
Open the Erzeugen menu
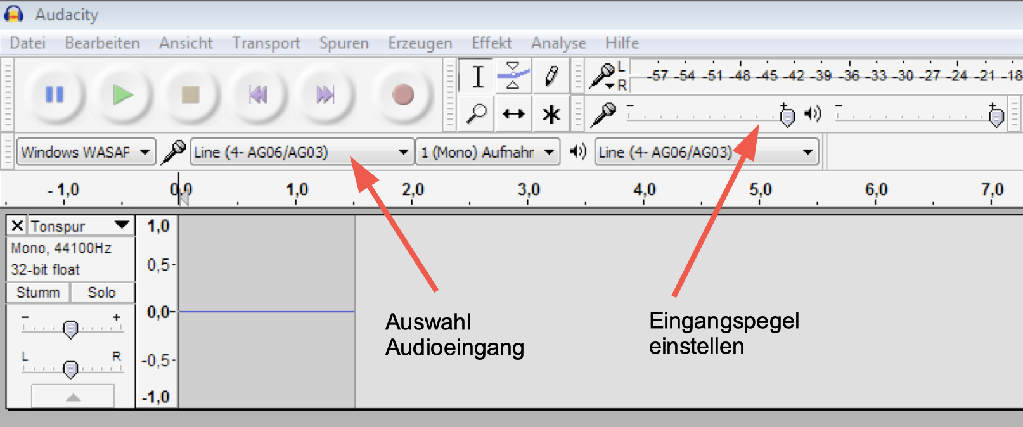pos(420,43)
